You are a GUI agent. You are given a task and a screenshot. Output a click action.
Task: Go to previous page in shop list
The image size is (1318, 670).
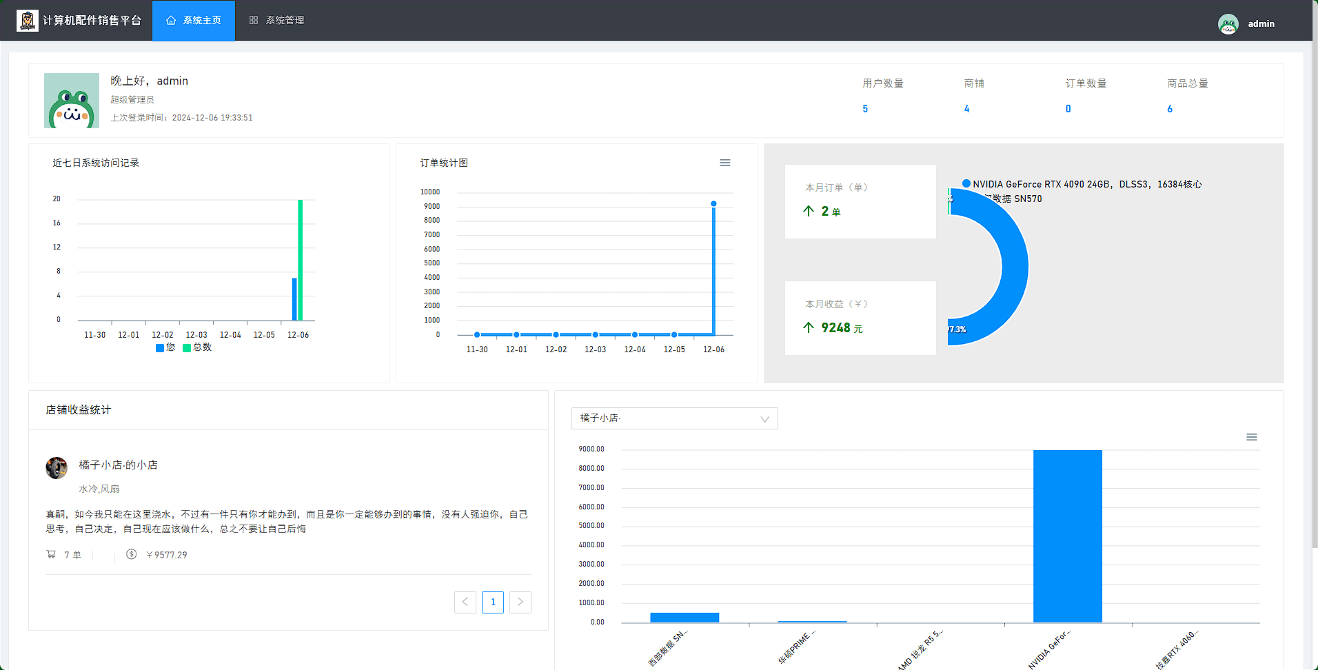[465, 602]
